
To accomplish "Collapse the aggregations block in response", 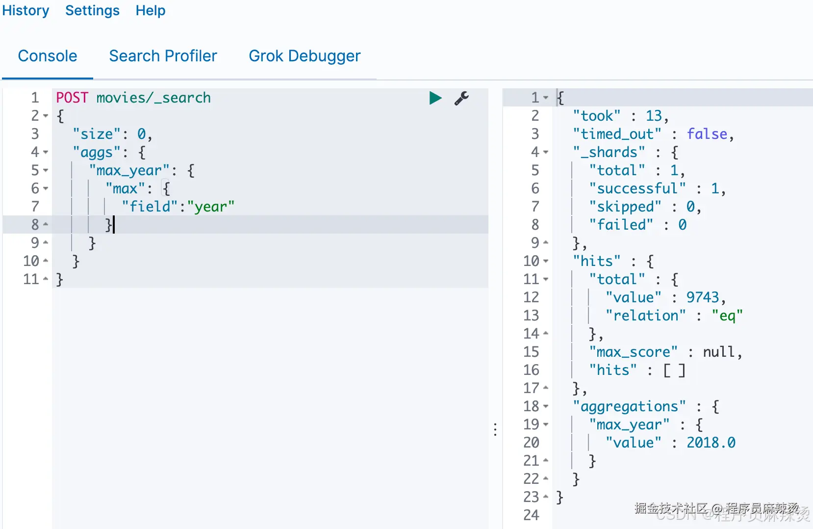I will click(546, 407).
